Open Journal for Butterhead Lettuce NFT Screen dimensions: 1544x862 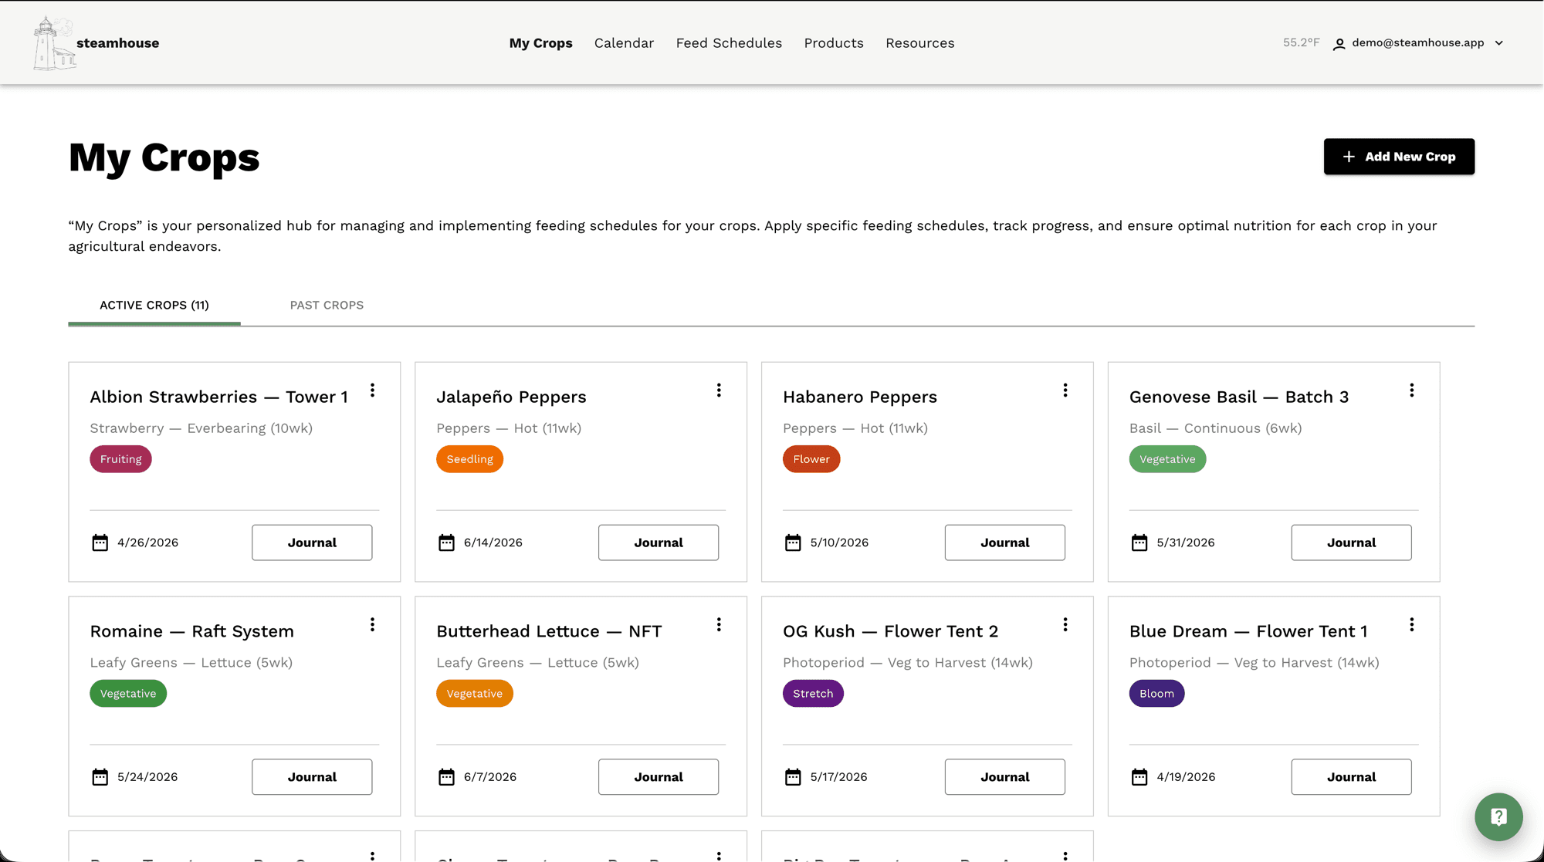tap(659, 777)
